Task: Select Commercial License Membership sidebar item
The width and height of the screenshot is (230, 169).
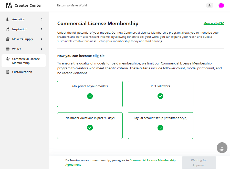Action: tap(24, 61)
